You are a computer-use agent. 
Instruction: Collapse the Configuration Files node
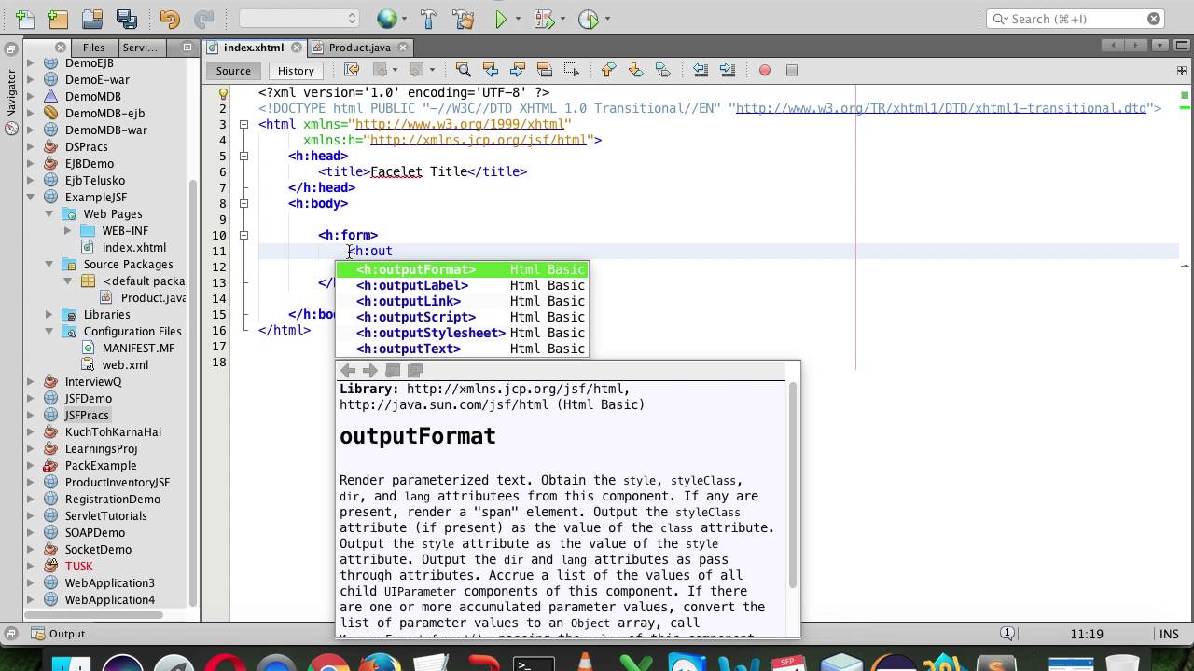click(x=49, y=331)
